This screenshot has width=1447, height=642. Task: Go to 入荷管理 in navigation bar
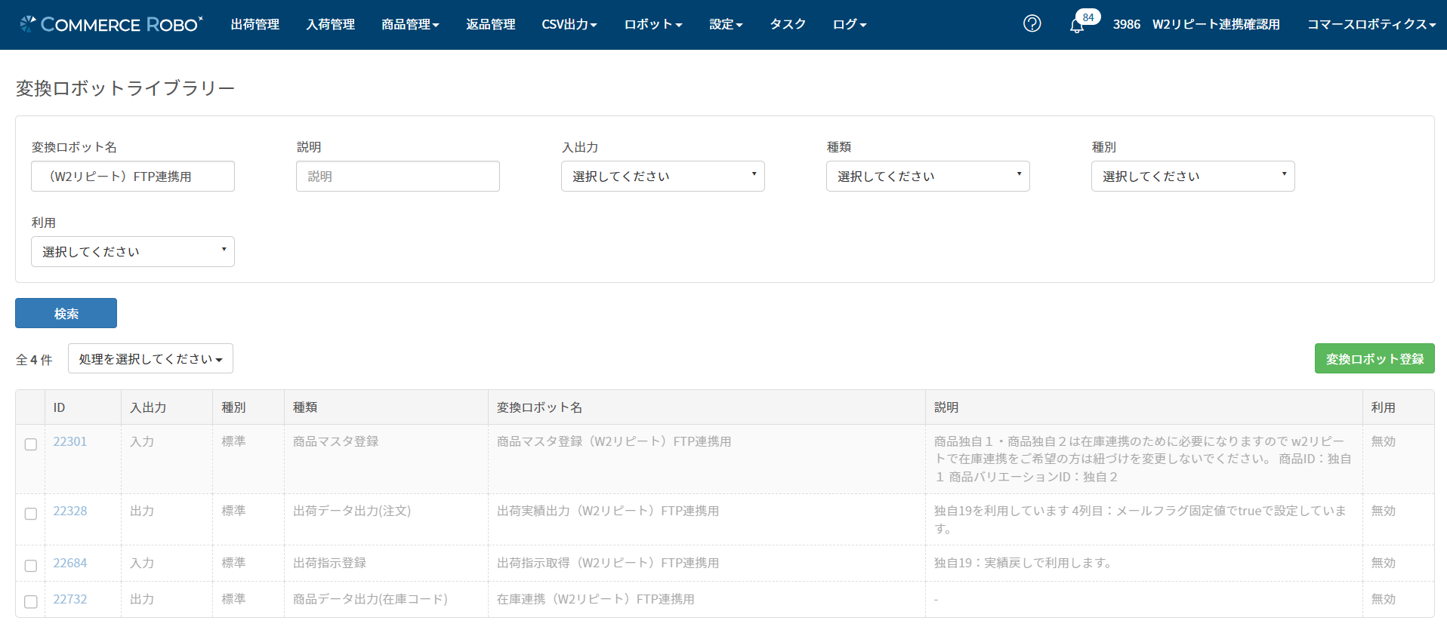[x=330, y=24]
